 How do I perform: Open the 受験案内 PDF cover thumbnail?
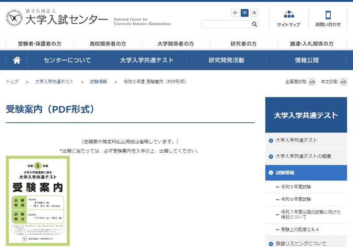tap(38, 201)
